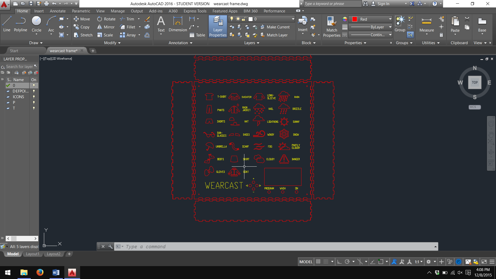The height and width of the screenshot is (279, 496).
Task: Open the layer name dropdown
Action: 293,19
